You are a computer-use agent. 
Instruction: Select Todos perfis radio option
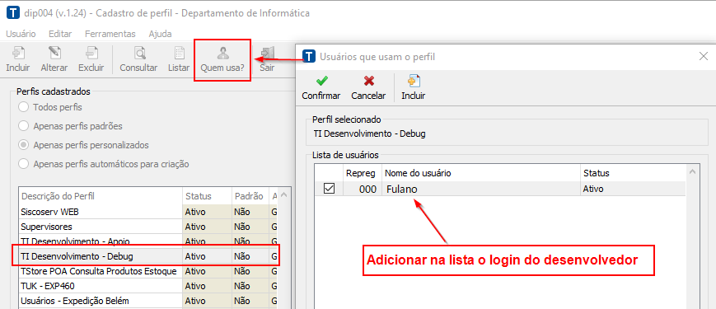(x=23, y=108)
